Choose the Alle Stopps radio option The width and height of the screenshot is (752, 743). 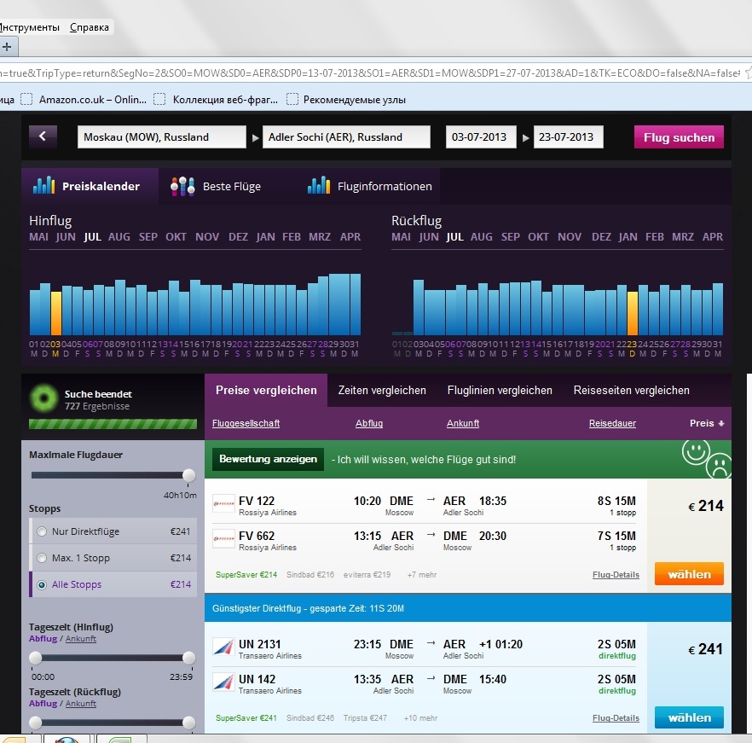(42, 584)
